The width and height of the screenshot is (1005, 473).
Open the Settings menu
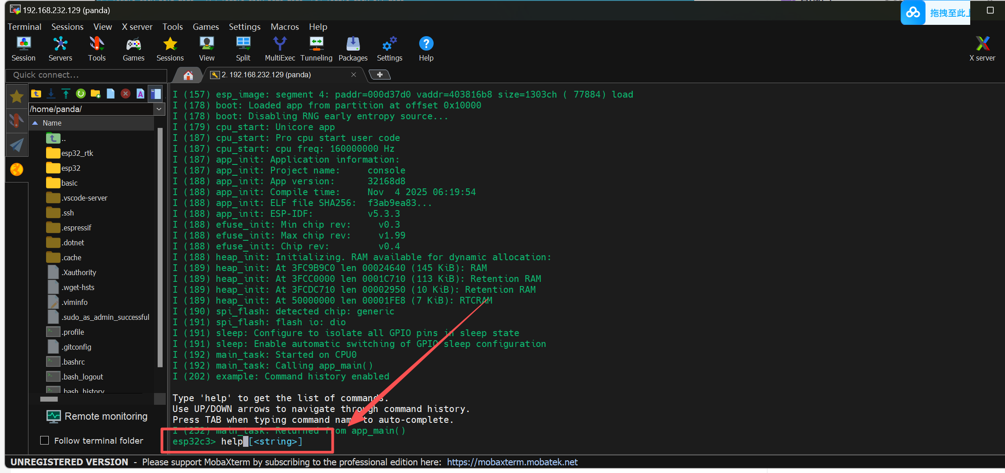244,27
